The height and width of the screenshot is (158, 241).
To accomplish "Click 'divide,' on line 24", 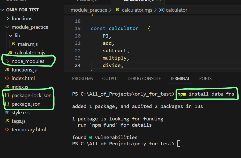I will coord(113,66).
